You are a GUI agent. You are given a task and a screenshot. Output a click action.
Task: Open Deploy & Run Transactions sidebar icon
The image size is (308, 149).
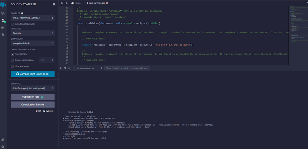(3, 28)
